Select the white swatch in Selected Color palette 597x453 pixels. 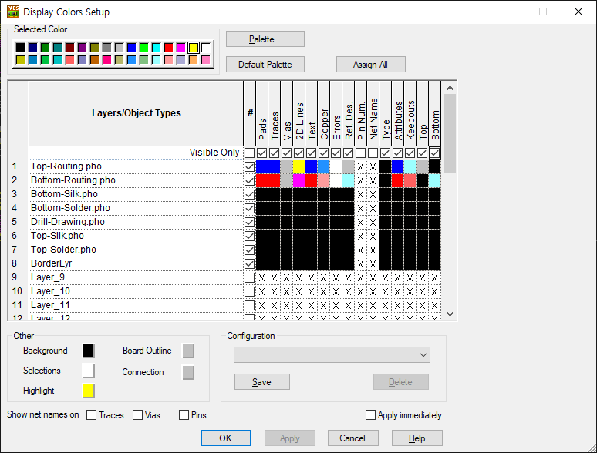[x=206, y=48]
